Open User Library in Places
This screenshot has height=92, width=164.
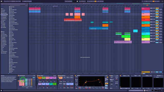[5, 34]
